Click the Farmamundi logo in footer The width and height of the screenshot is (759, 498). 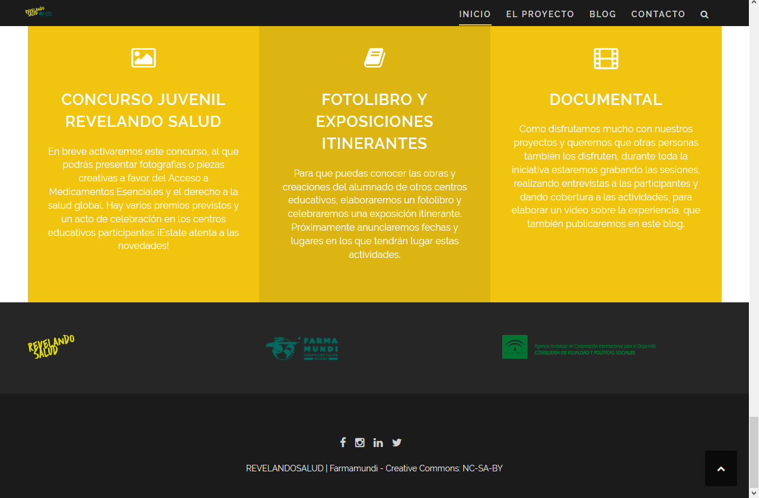coord(302,349)
